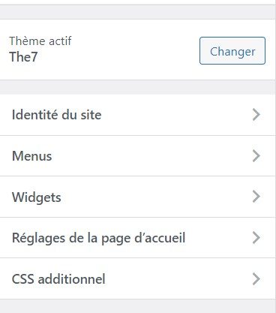Open the Widgets customizer panel

(137, 197)
